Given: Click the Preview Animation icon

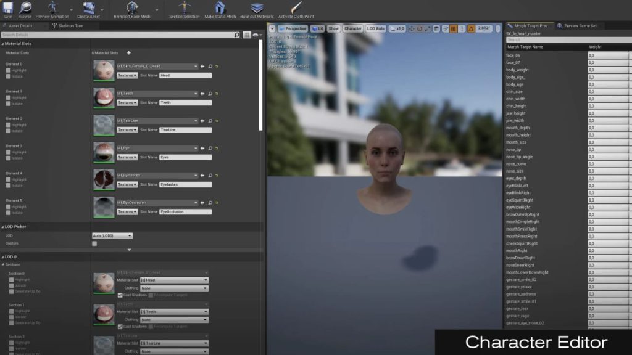Looking at the screenshot, I should [x=52, y=9].
